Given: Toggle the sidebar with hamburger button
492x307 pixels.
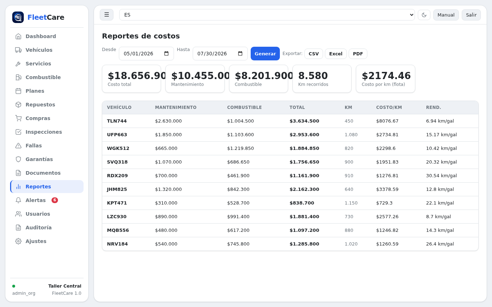Looking at the screenshot, I should (107, 15).
